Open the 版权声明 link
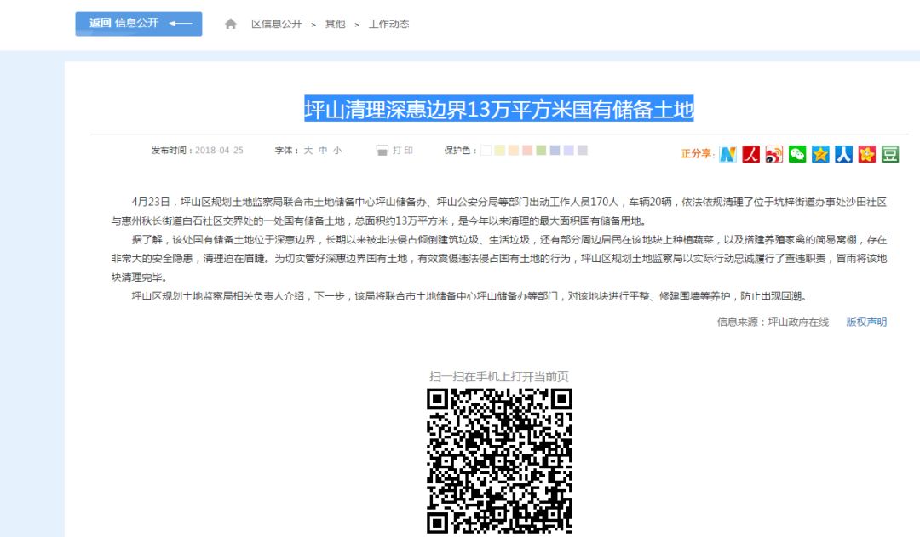 pyautogui.click(x=865, y=323)
